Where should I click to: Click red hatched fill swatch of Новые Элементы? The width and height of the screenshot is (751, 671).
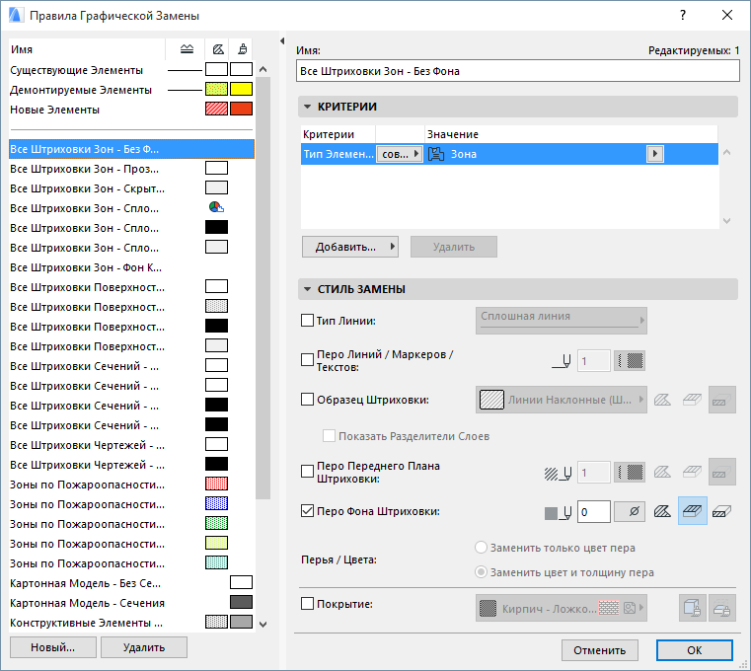(x=216, y=109)
